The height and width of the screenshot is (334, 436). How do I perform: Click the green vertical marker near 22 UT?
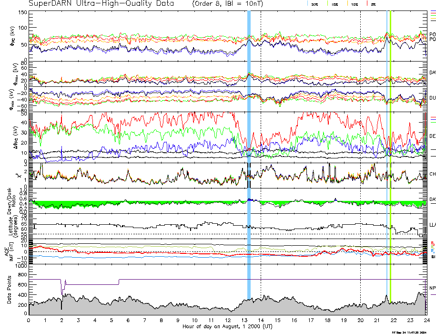point(390,143)
